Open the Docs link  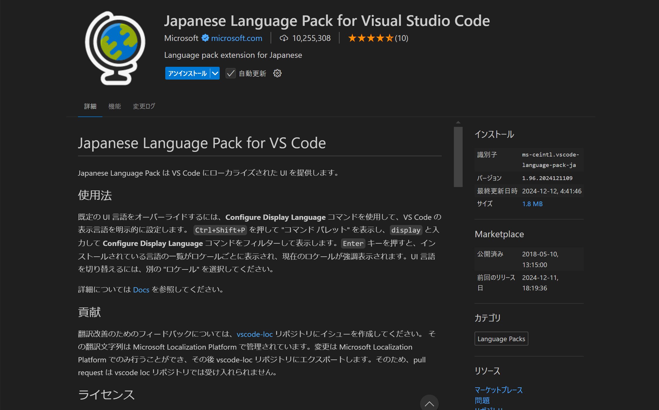pyautogui.click(x=141, y=289)
